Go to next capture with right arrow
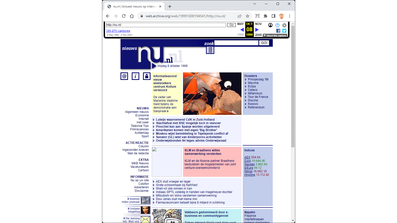 click(x=257, y=29)
